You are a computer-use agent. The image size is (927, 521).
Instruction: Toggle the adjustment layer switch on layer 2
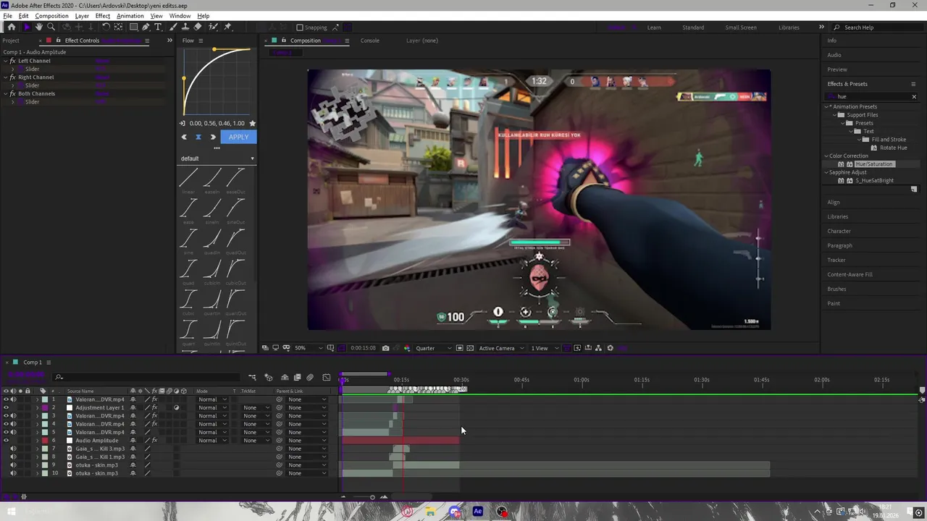point(176,407)
